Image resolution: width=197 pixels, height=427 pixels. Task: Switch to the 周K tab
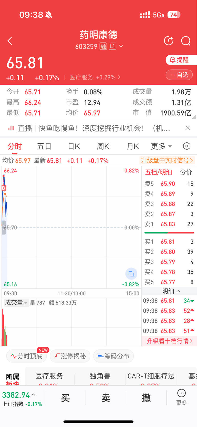(103, 146)
